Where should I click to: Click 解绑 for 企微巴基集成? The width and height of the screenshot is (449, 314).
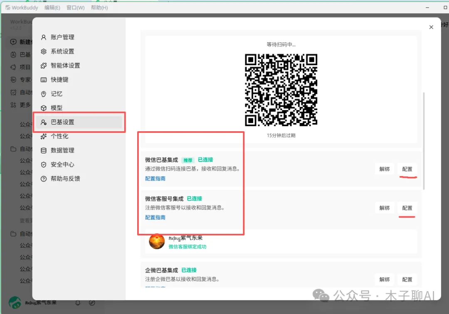click(x=384, y=280)
